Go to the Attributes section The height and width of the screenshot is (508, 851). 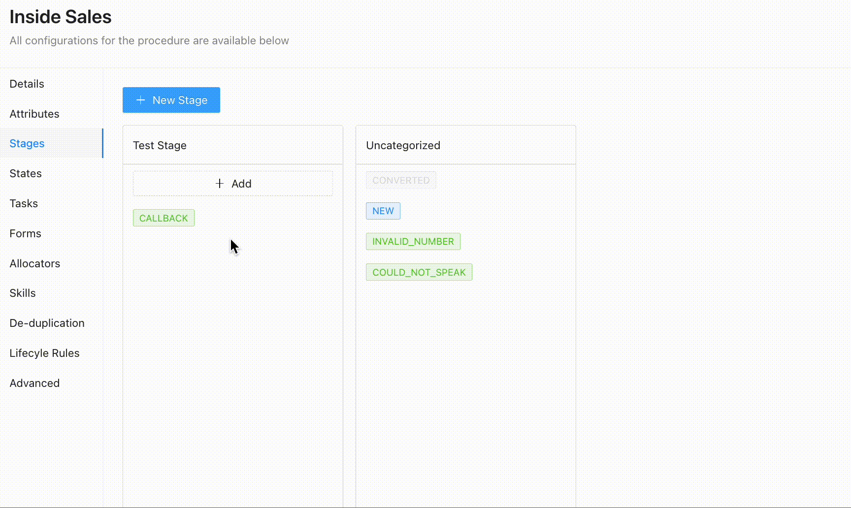click(x=34, y=114)
